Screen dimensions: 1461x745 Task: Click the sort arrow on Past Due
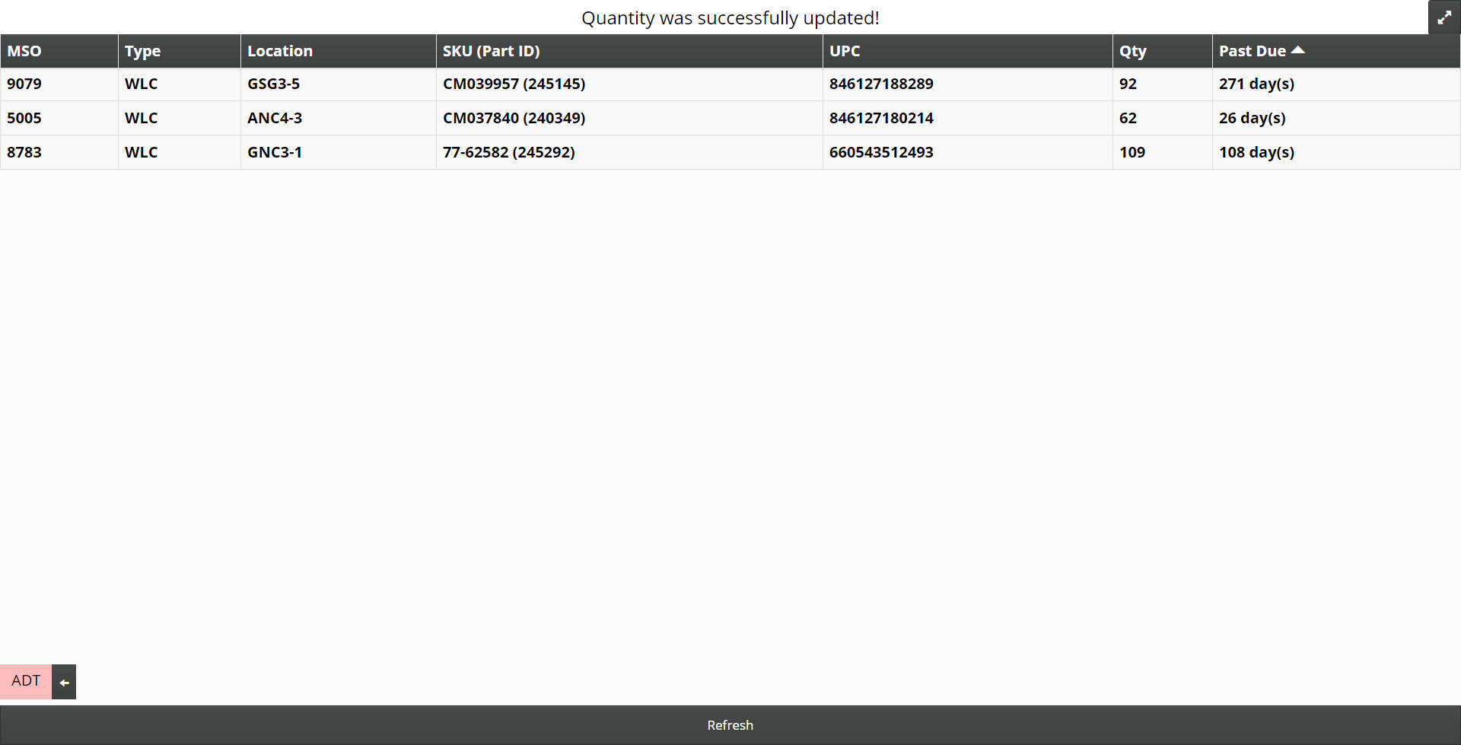[1298, 50]
